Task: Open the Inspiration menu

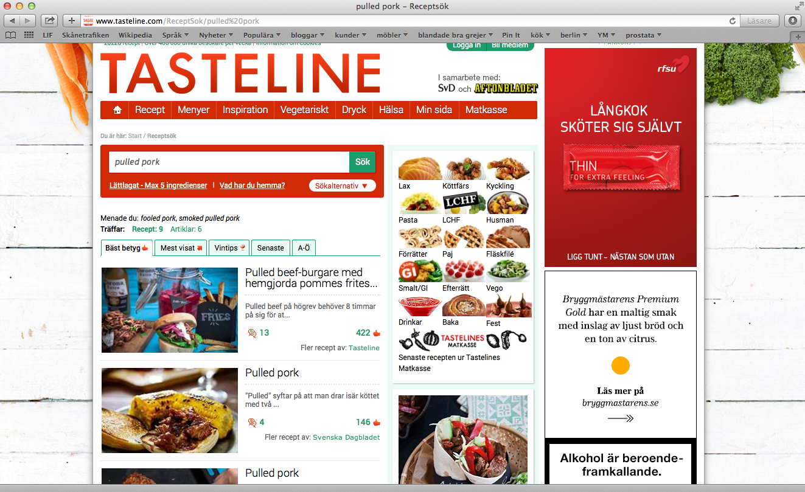Action: (245, 110)
